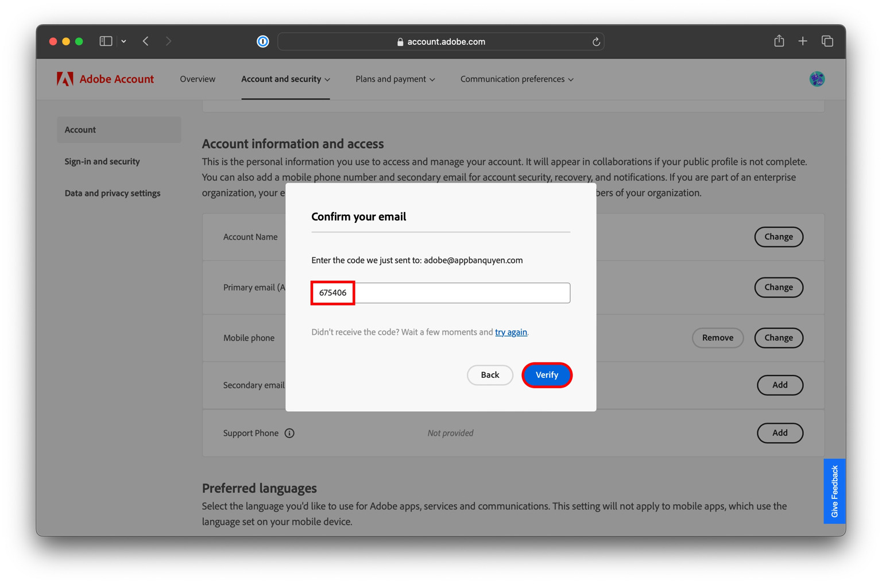Click the verification code input field
Image resolution: width=882 pixels, height=584 pixels.
pos(440,293)
